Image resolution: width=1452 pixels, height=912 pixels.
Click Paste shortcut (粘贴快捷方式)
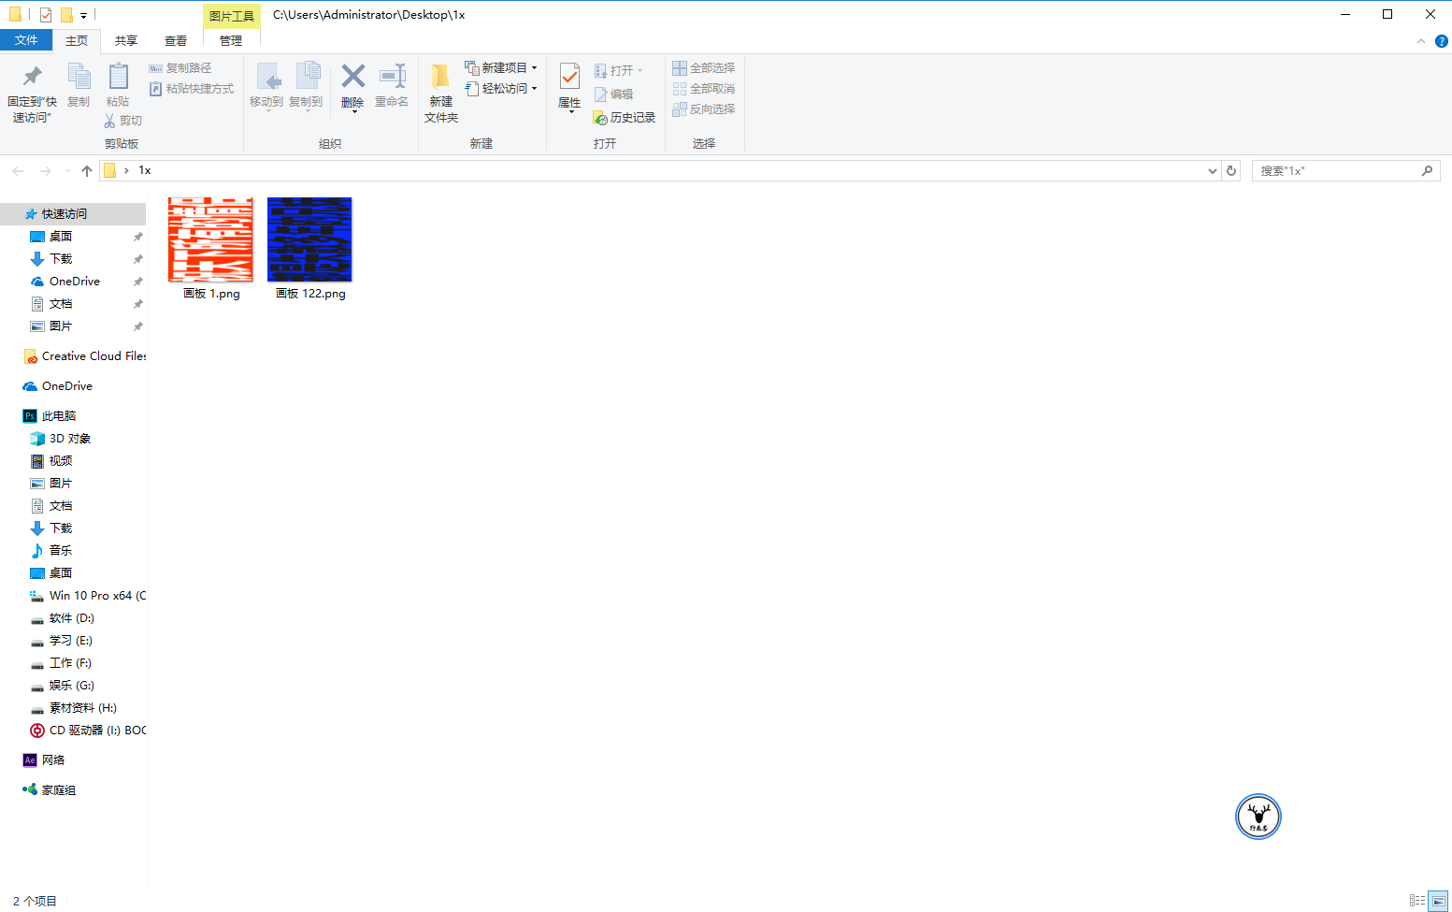point(192,89)
